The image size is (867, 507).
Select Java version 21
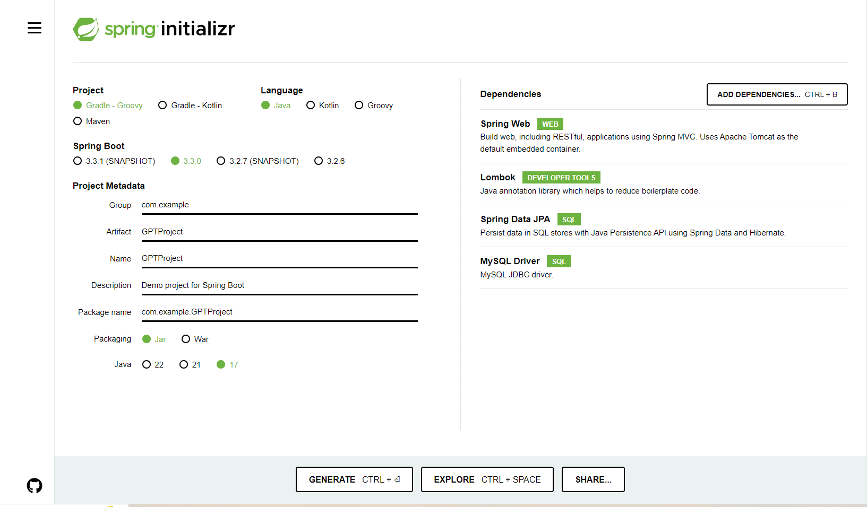[190, 365]
